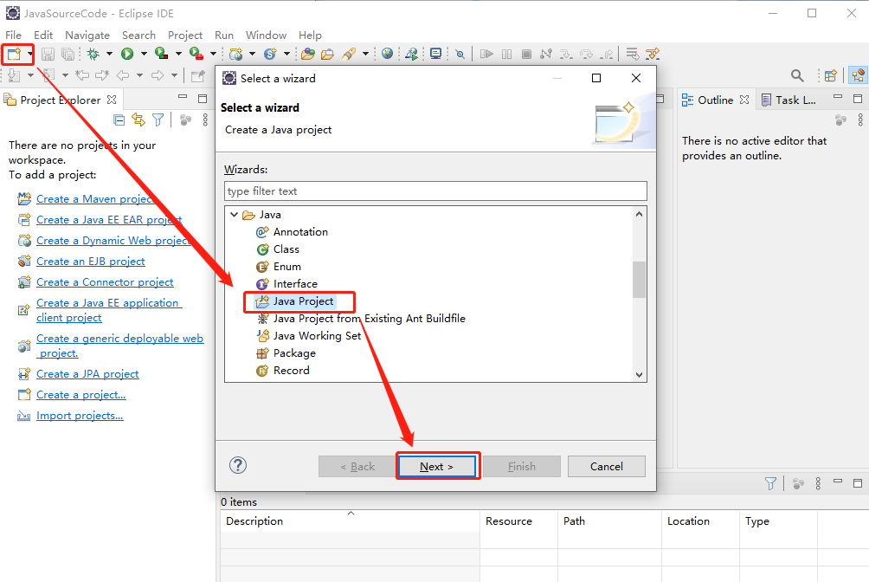Click the green Run button icon

127,54
